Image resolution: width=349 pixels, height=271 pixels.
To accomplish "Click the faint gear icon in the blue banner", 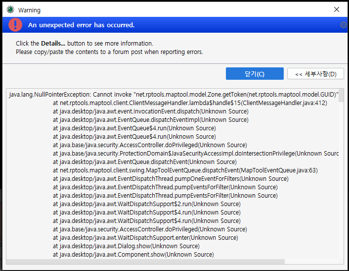I will (x=344, y=25).
